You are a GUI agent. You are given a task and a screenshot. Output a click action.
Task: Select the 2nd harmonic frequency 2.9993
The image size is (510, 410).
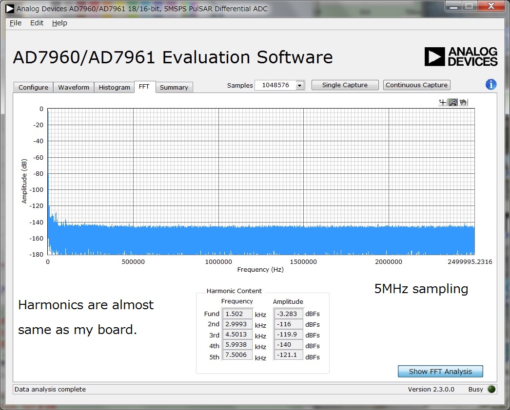click(237, 324)
